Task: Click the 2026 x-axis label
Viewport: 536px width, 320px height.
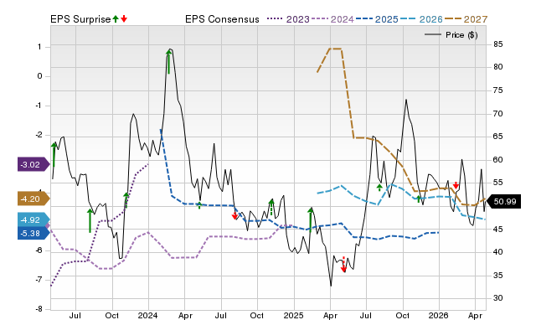Action: (439, 315)
